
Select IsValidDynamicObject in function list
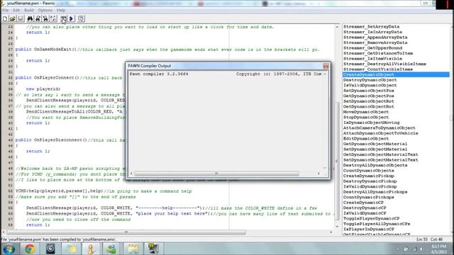[x=370, y=85]
